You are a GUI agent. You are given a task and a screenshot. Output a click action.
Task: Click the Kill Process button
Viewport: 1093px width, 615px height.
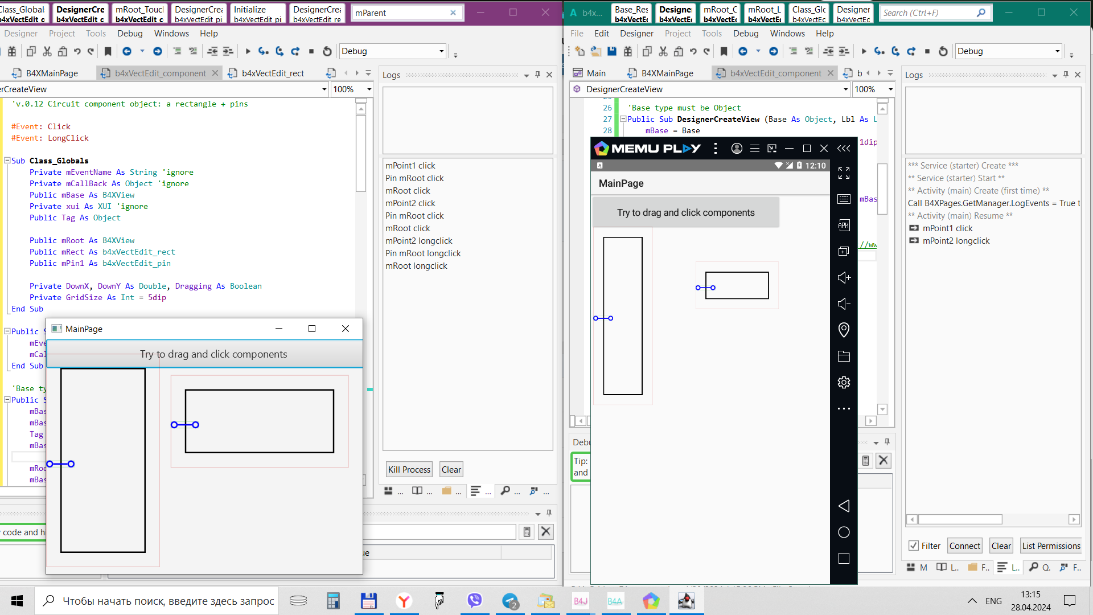[x=409, y=469]
